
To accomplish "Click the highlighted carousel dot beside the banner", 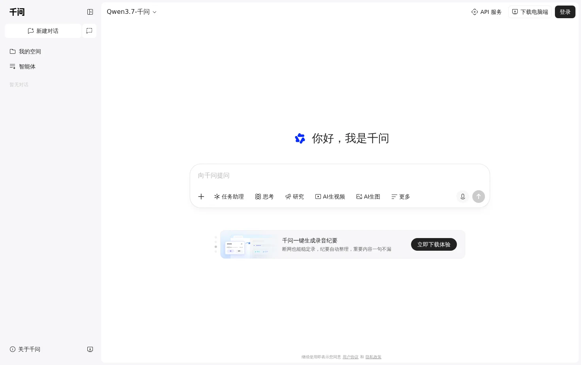I will tap(216, 247).
